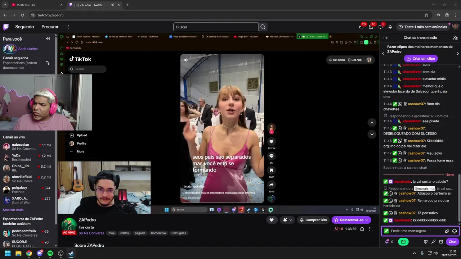461x259 pixels.
Task: Open the browser tab search dropdown
Action: pos(5,5)
